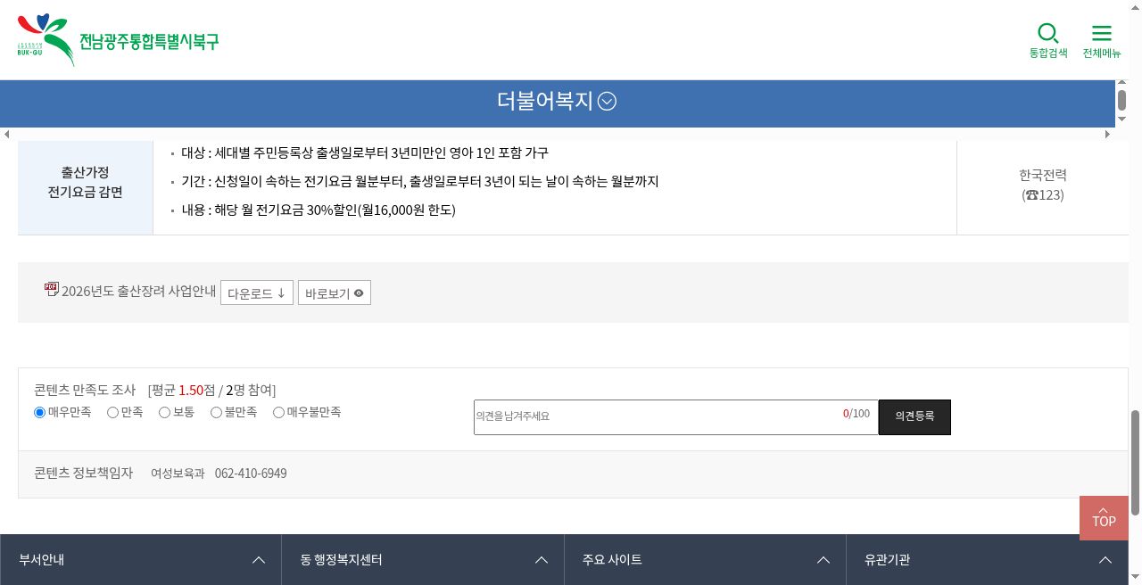1142x585 pixels.
Task: Select the 매우불만족 radio button
Action: point(278,412)
